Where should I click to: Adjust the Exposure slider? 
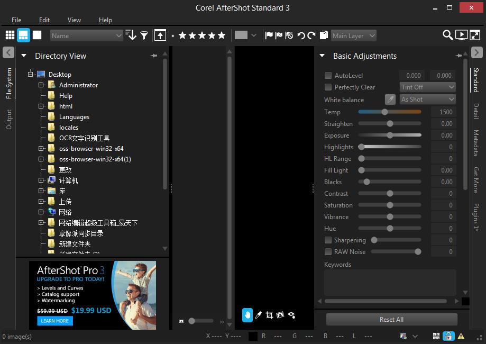[x=390, y=135]
